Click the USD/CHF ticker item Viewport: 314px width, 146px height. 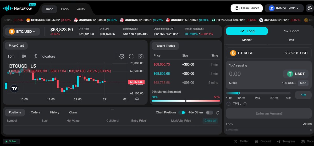click(187, 20)
